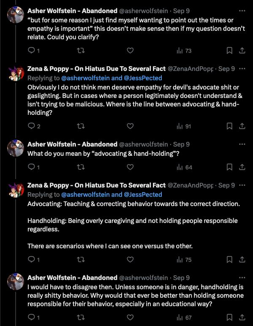Image resolution: width=253 pixels, height=326 pixels.
Task: Share the tweet with 75 views
Action: (x=242, y=259)
